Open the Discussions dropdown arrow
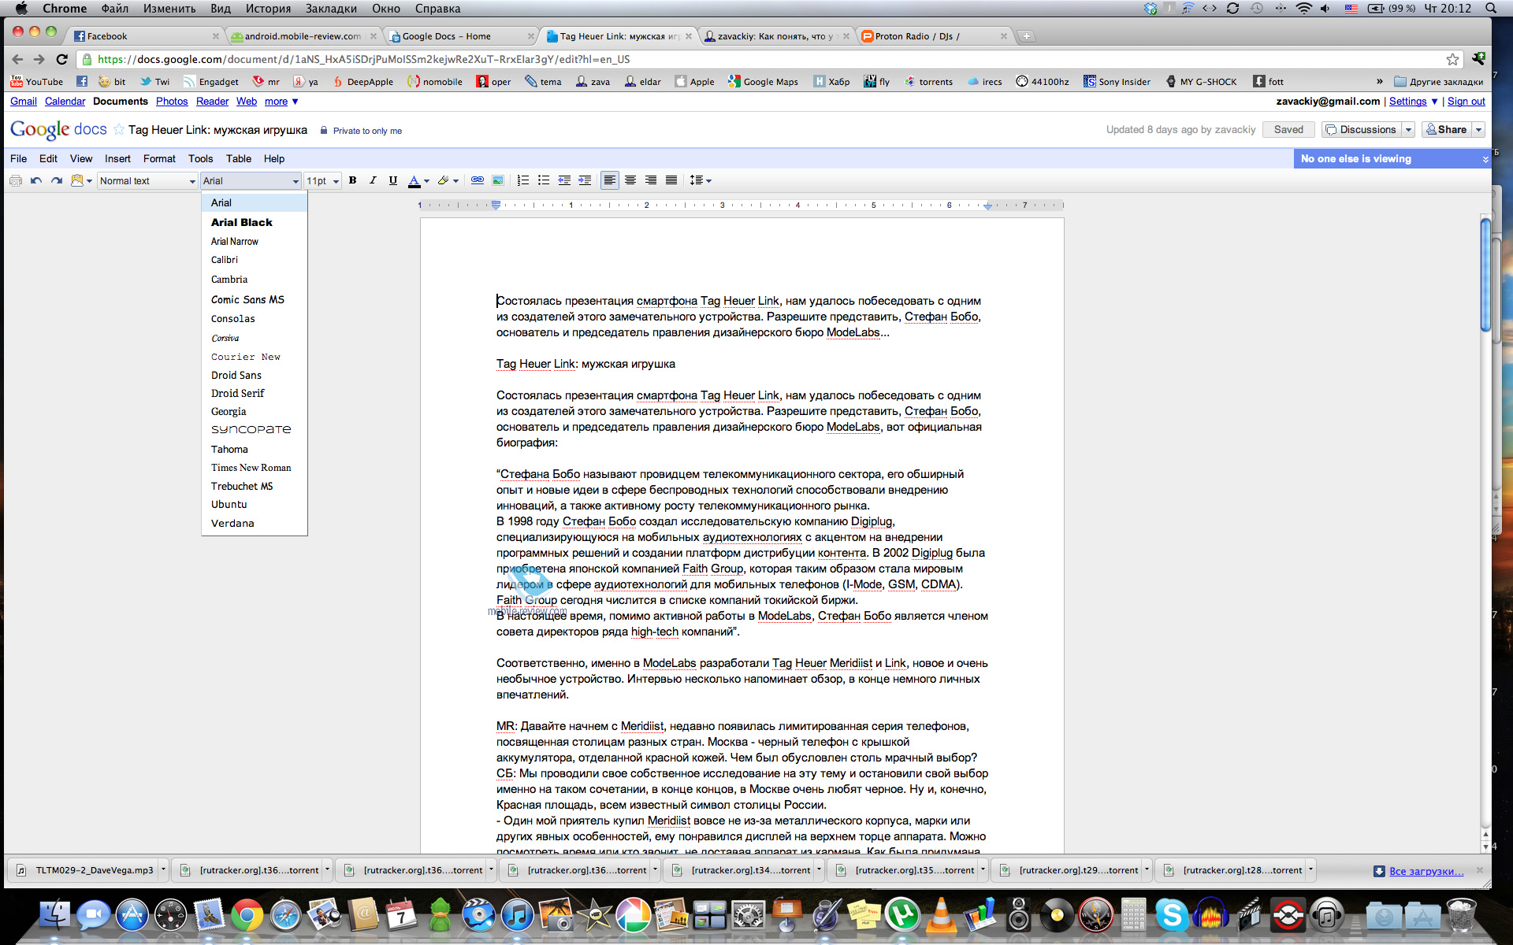 pyautogui.click(x=1408, y=129)
